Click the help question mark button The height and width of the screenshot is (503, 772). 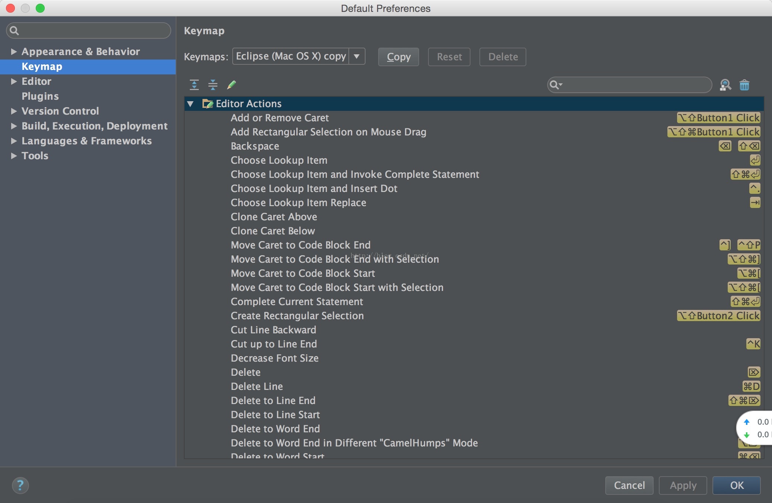[20, 485]
